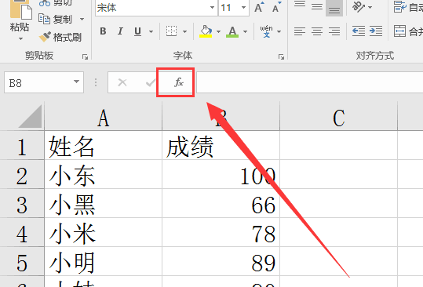423x287 pixels.
Task: Select cell containing 姓名
Action: click(104, 146)
